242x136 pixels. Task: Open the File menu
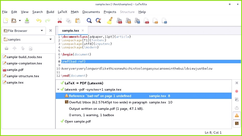point(5,12)
